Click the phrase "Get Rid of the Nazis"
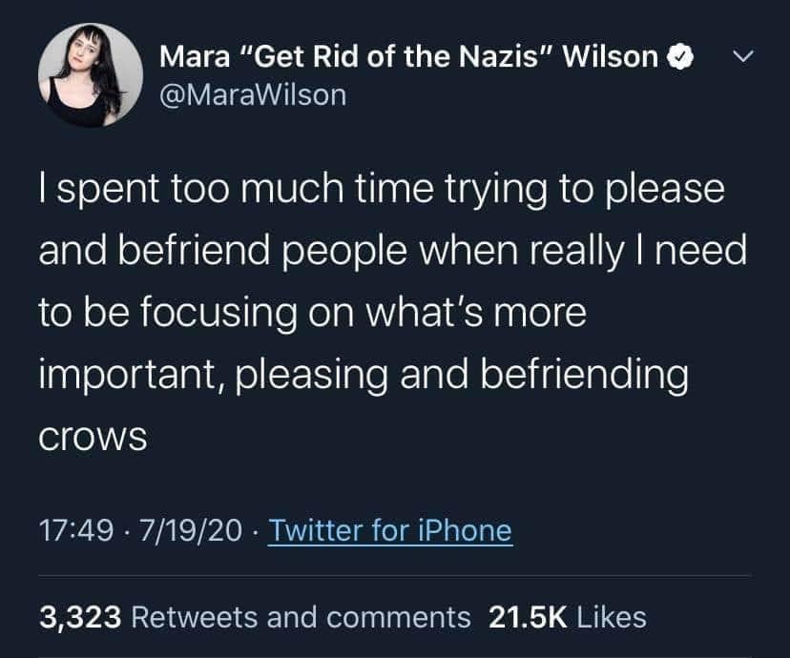 [x=393, y=57]
